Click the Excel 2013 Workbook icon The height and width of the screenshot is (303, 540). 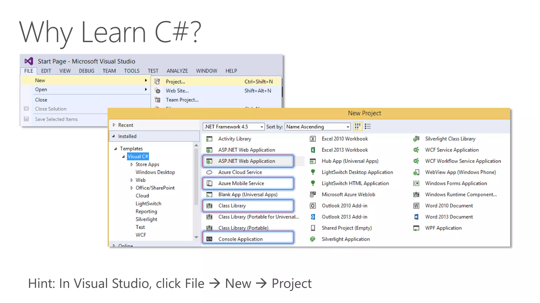point(313,150)
